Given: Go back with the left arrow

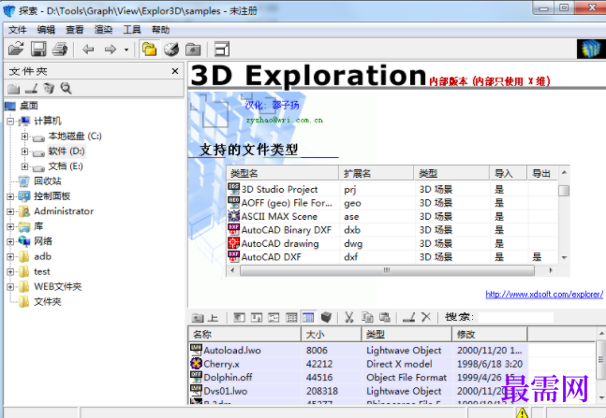Looking at the screenshot, I should coord(88,49).
